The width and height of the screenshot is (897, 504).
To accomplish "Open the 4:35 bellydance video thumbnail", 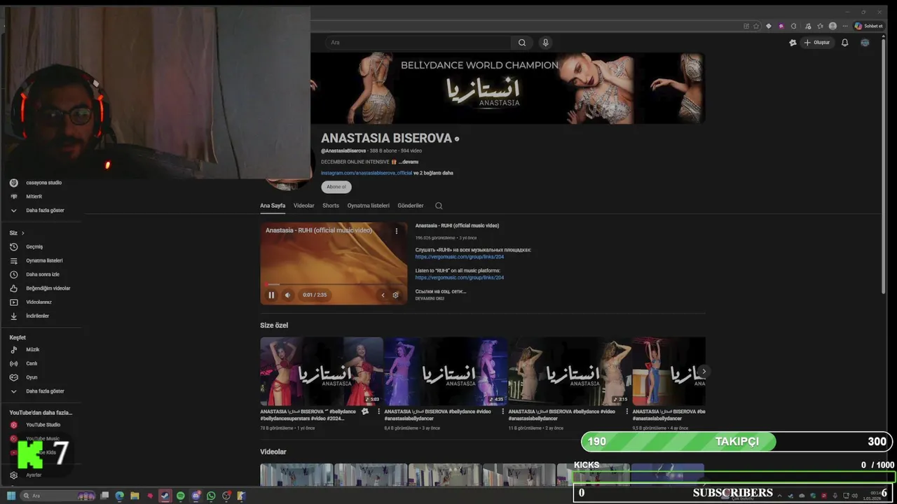I will click(446, 371).
